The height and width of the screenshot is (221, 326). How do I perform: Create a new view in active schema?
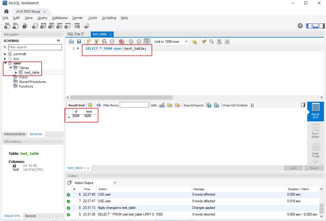(51, 26)
